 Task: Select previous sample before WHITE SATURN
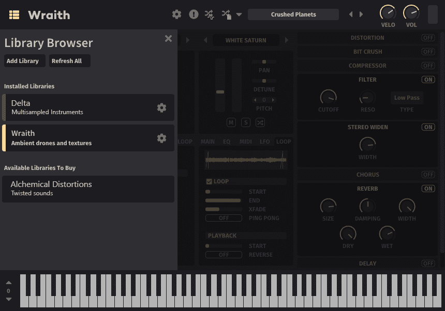pyautogui.click(x=205, y=40)
